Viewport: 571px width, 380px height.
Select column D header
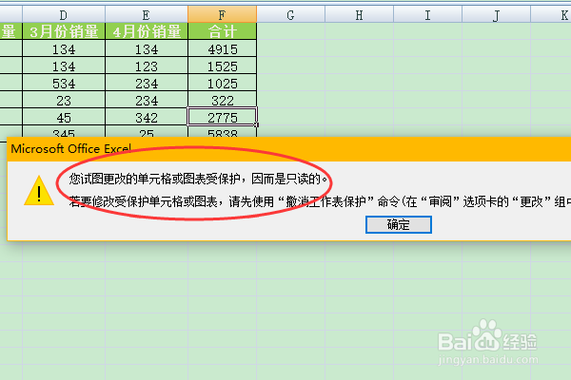(x=64, y=15)
